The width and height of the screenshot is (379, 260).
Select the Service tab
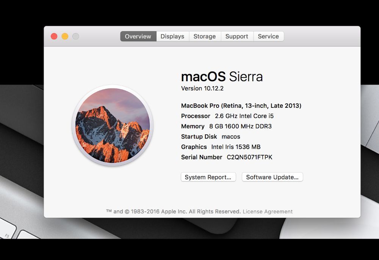tap(268, 36)
